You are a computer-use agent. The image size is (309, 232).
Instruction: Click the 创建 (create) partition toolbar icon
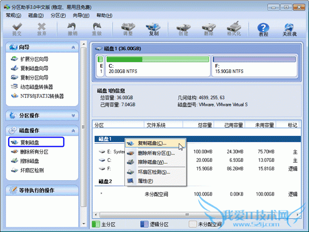click(183, 29)
